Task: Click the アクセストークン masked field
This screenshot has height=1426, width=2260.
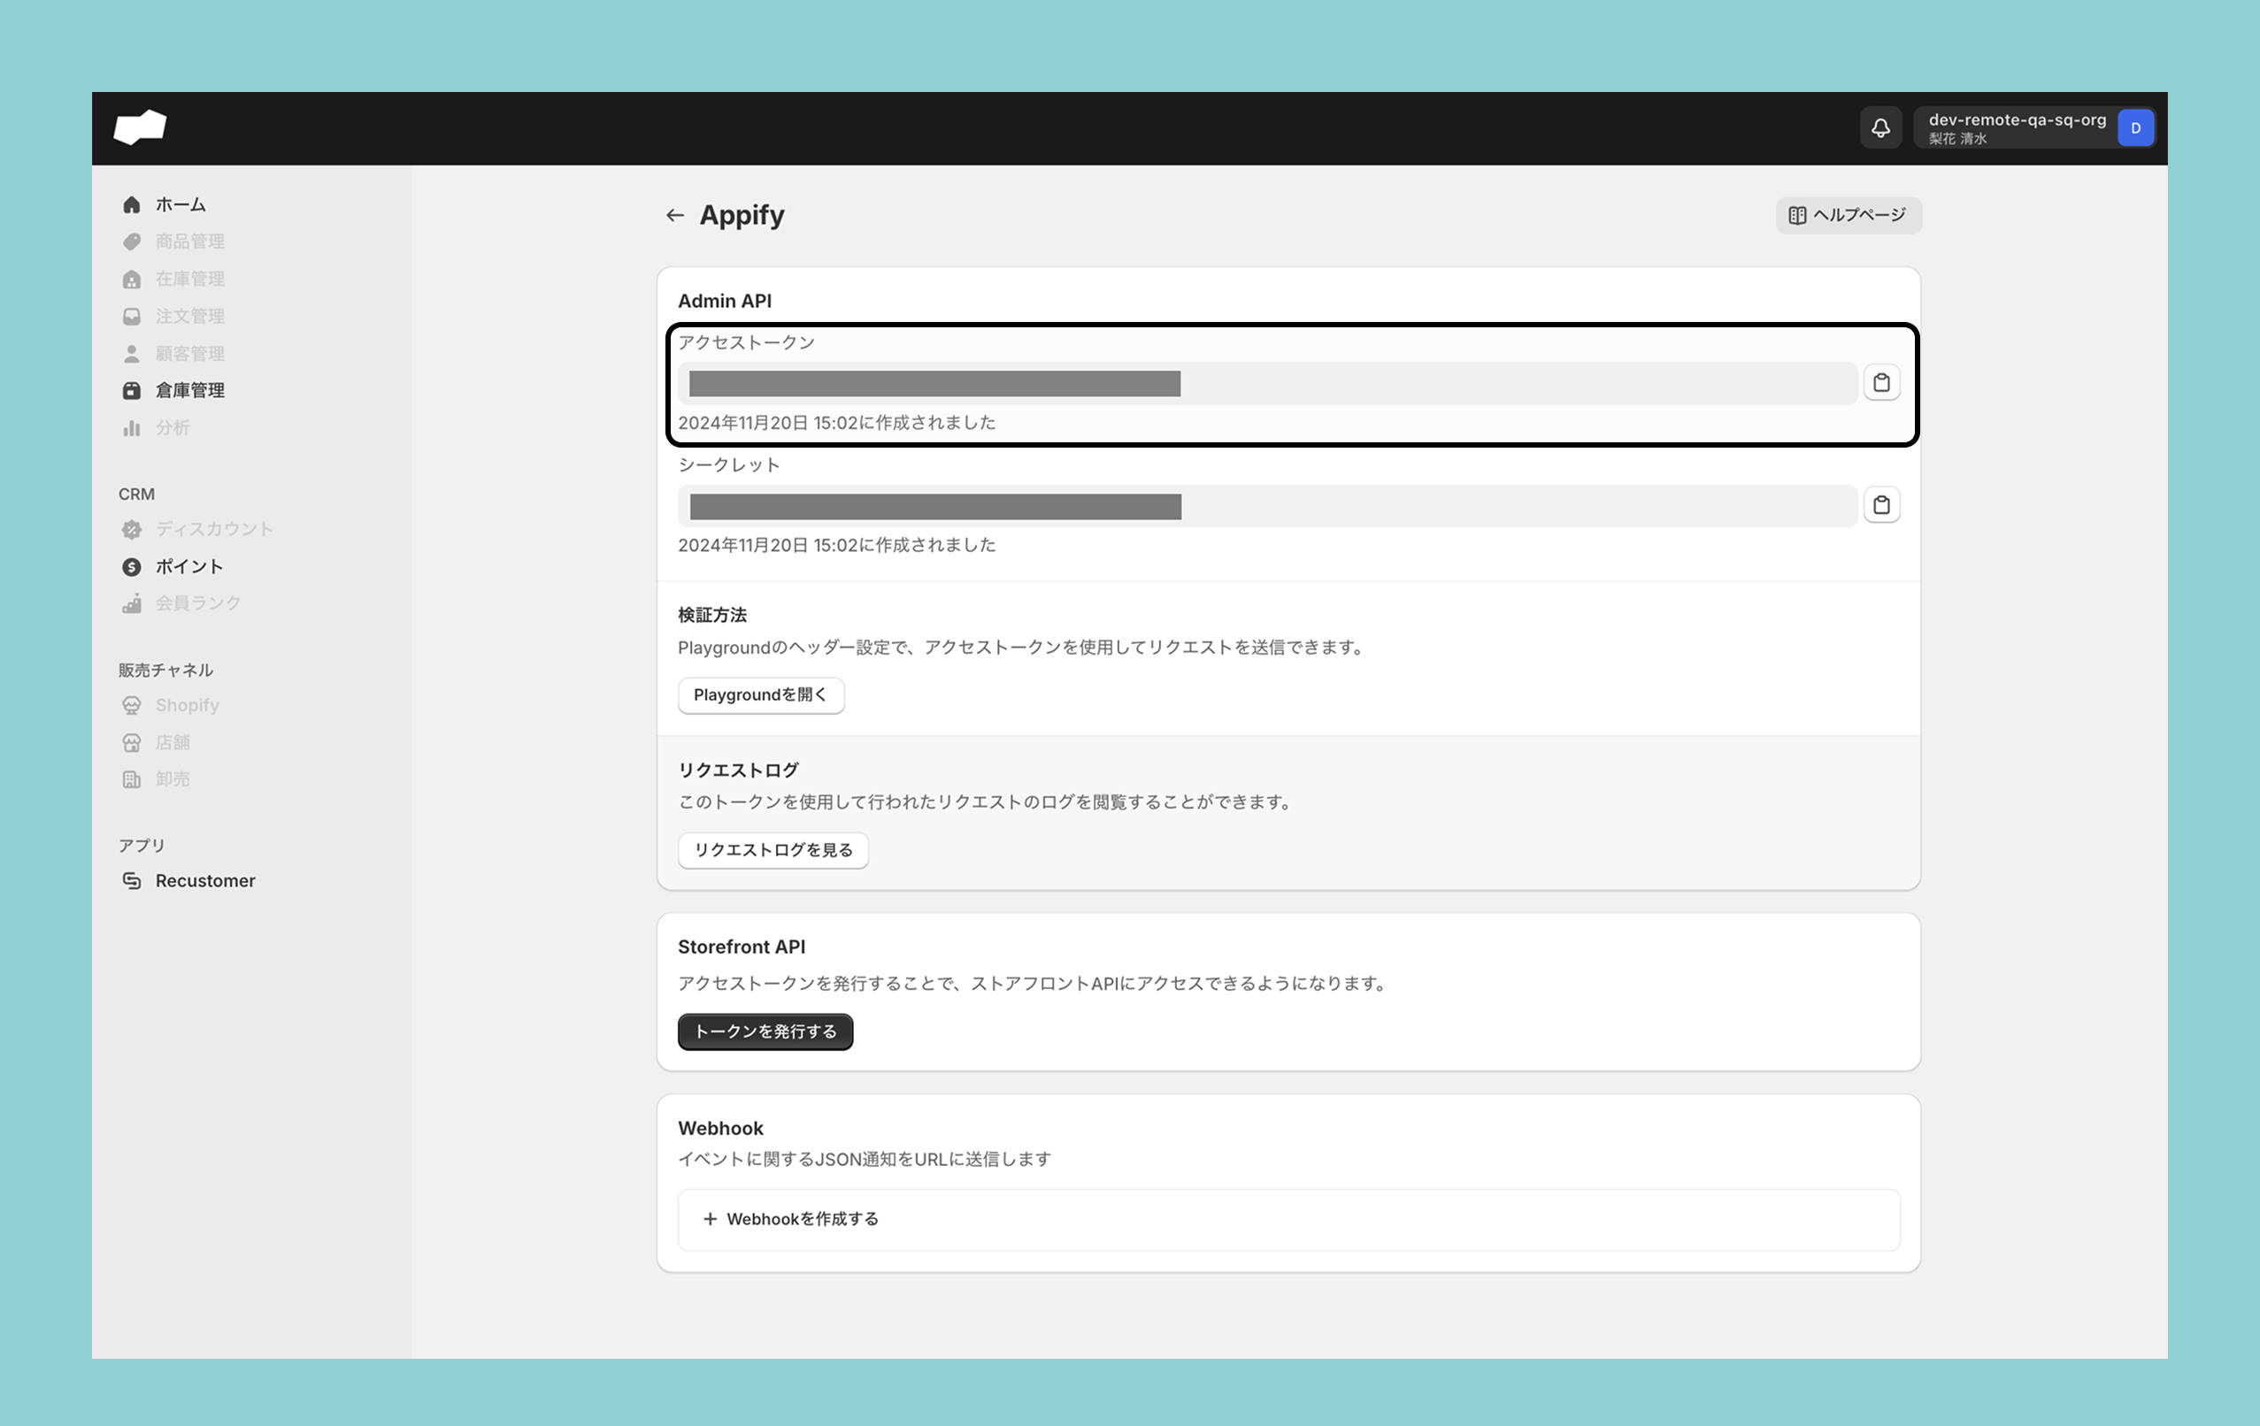Action: pos(1267,384)
